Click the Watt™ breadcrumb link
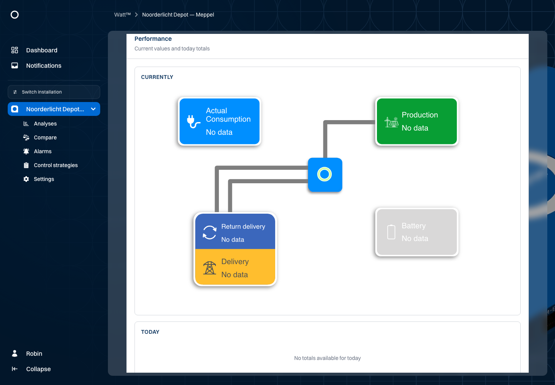The height and width of the screenshot is (385, 555). point(123,15)
